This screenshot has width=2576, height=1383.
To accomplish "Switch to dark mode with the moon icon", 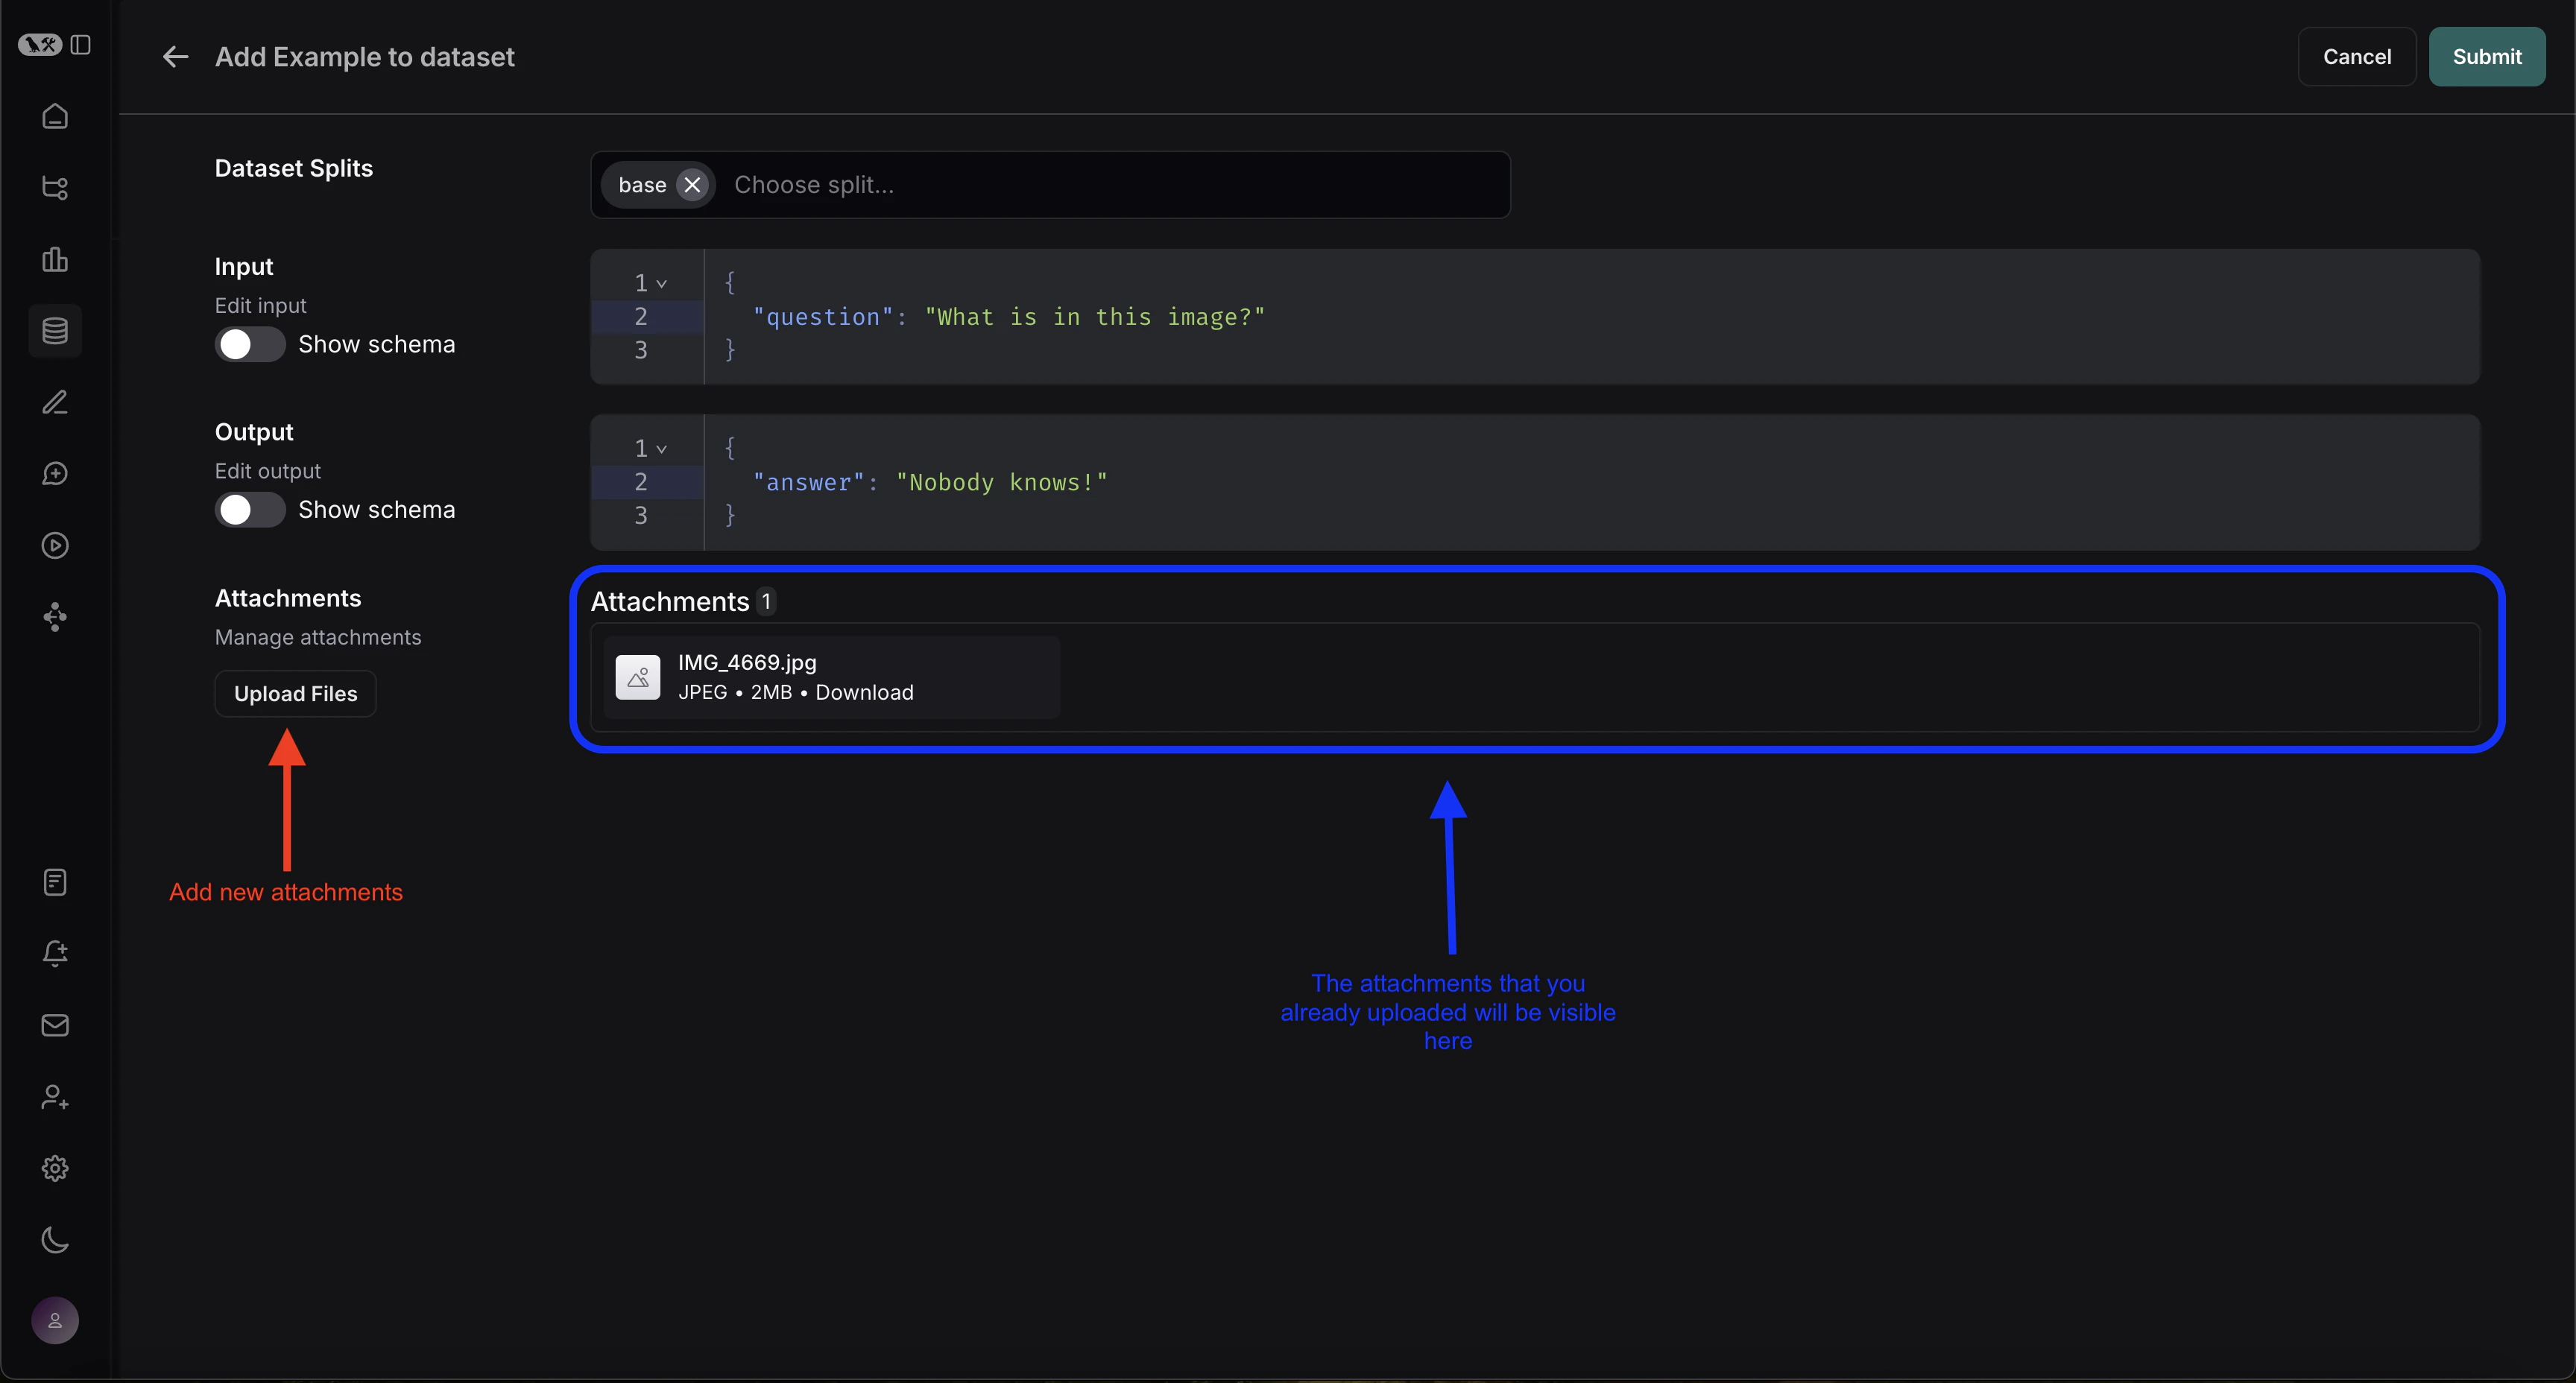I will coord(55,1241).
